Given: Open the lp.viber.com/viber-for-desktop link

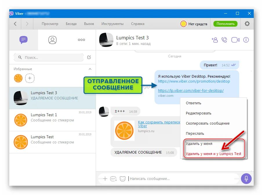Looking at the screenshot, I should click(191, 90).
